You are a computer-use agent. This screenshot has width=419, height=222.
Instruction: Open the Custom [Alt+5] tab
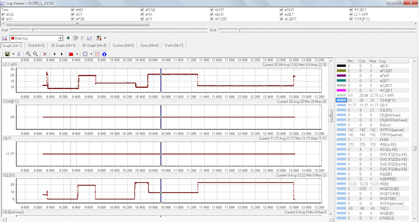(x=123, y=45)
